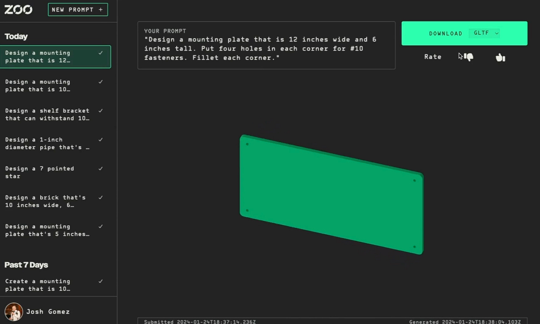The height and width of the screenshot is (324, 540).
Task: Click the thumbs up rating icon
Action: pyautogui.click(x=500, y=57)
